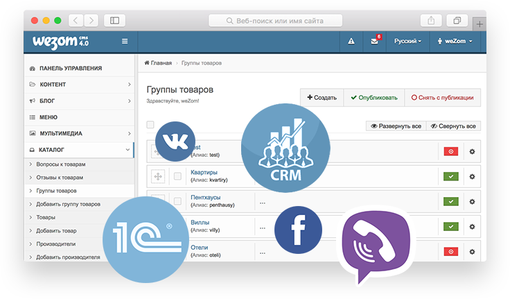Tick the Квартиры row checkbox
Screen dimensions: 510x299
177,176
